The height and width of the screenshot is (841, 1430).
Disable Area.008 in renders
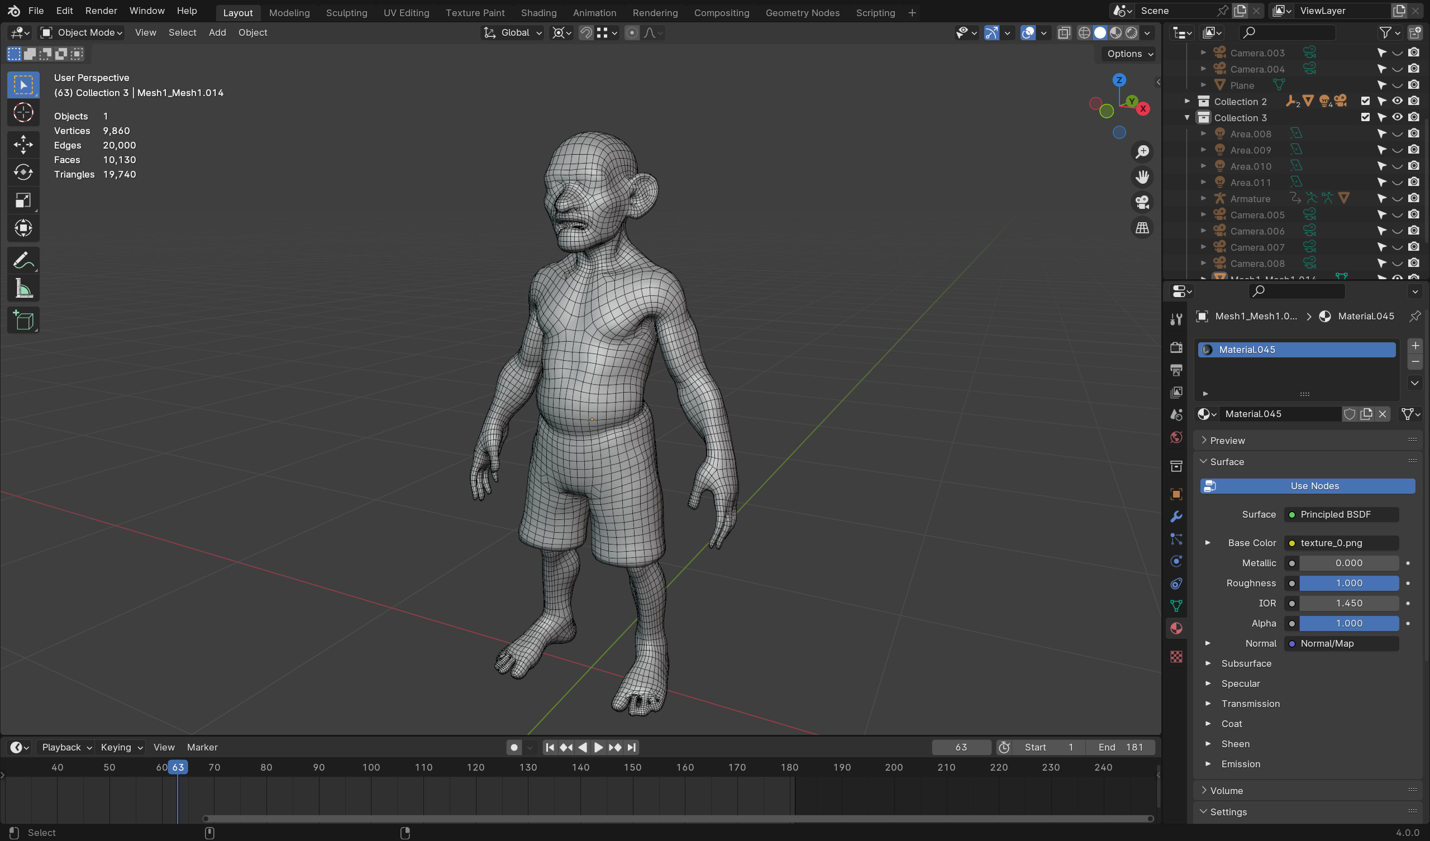tap(1414, 134)
